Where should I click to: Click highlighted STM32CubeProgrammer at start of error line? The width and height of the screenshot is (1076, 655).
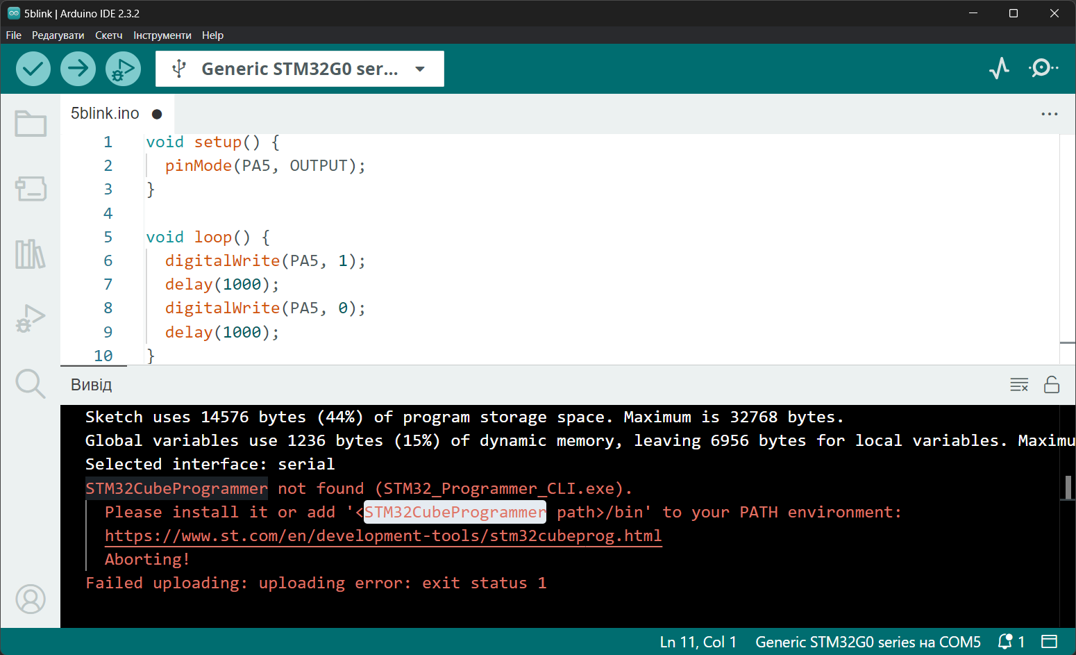pos(176,489)
